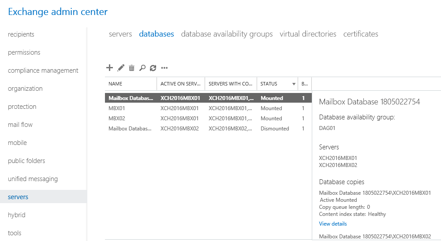This screenshot has height=241, width=441.
Task: Open database availability groups tab
Action: [227, 34]
